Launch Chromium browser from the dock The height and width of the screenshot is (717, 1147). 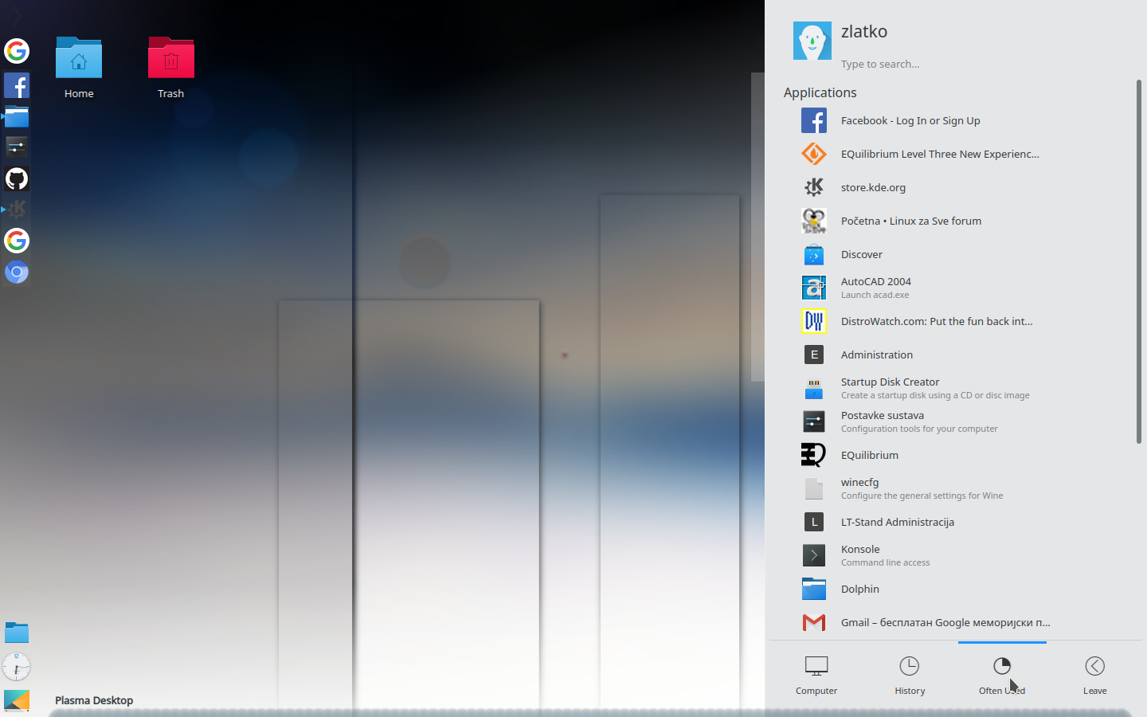click(x=17, y=272)
